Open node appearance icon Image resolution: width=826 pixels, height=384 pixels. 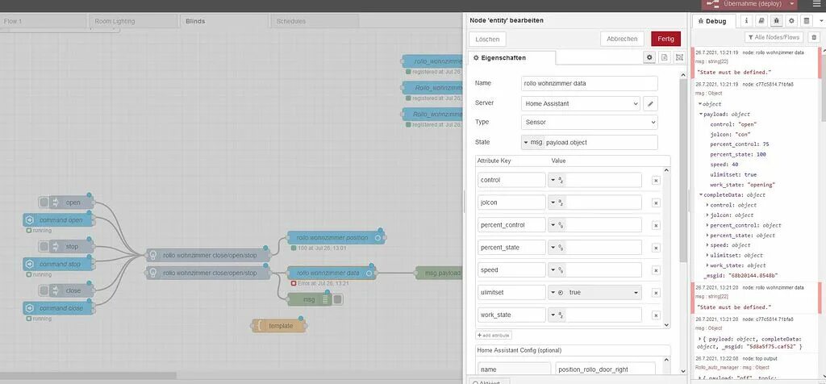[679, 57]
